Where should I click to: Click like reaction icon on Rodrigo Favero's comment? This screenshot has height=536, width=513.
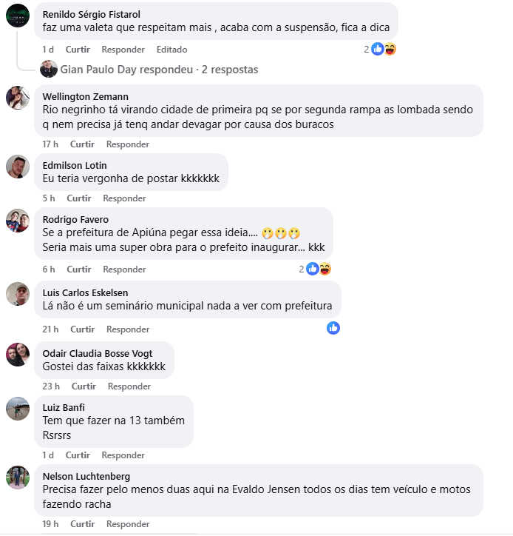pyautogui.click(x=312, y=269)
